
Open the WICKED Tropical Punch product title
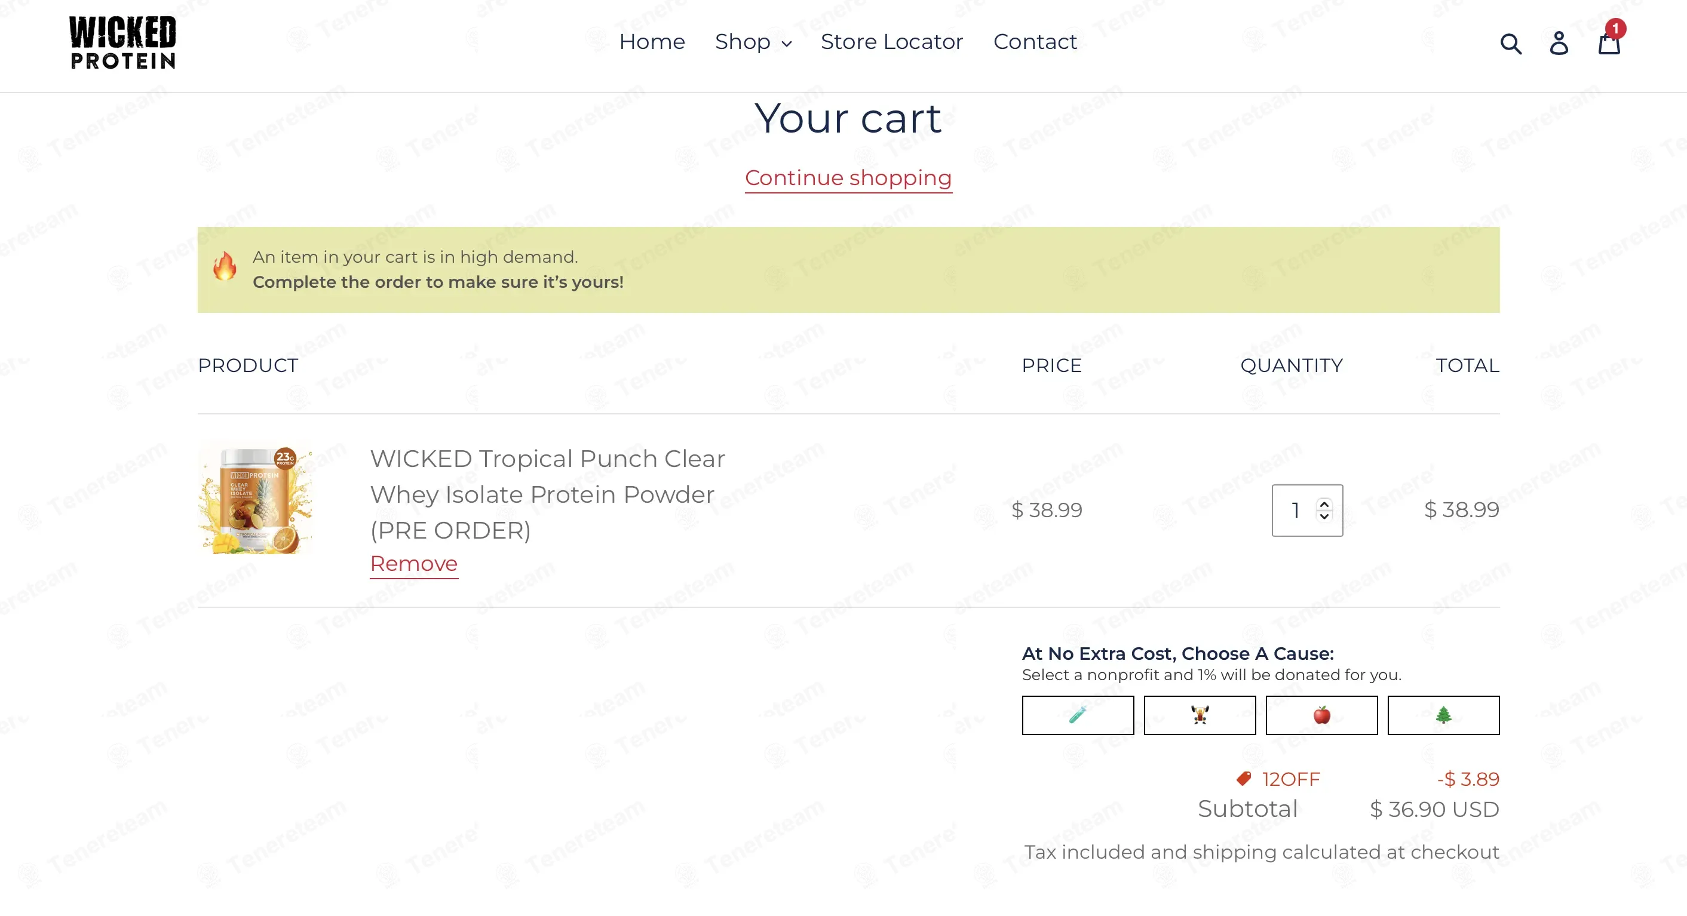(547, 494)
